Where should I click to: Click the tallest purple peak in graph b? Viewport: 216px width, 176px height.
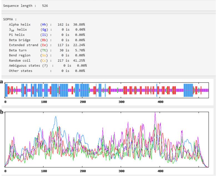(x=155, y=113)
